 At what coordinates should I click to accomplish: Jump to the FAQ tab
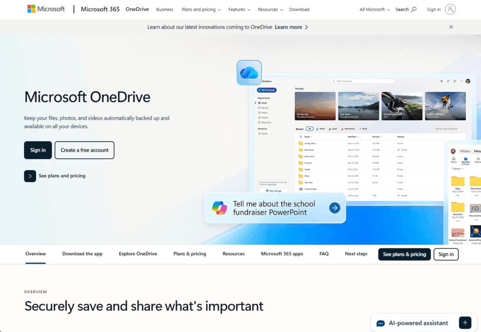click(324, 254)
